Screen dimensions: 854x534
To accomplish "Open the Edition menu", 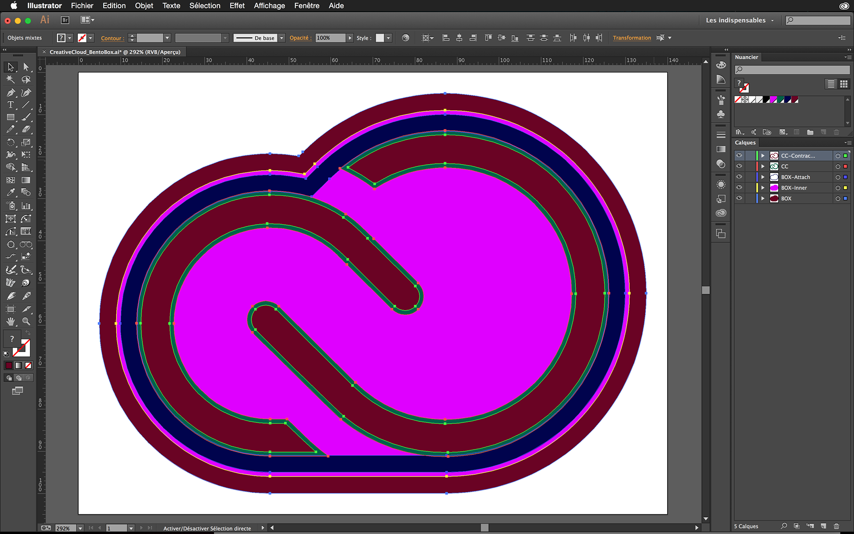I will click(114, 6).
